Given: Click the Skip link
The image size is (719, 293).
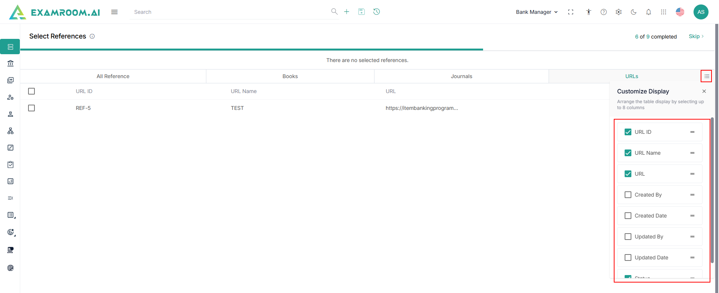Looking at the screenshot, I should click(x=696, y=36).
